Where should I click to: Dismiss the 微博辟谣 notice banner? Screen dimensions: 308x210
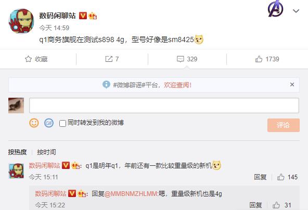coord(292,84)
